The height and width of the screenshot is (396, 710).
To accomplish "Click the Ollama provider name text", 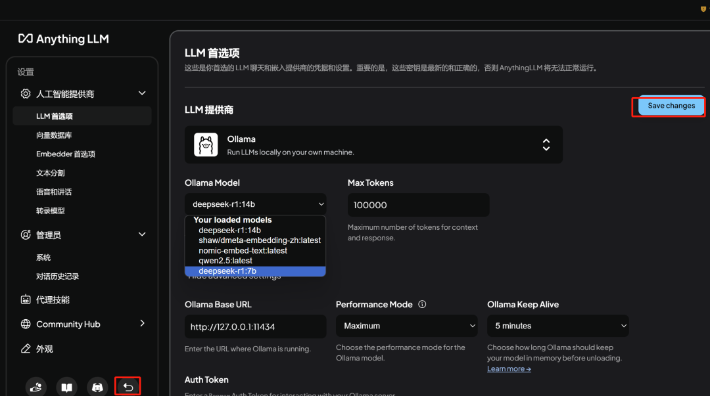I will [x=241, y=139].
